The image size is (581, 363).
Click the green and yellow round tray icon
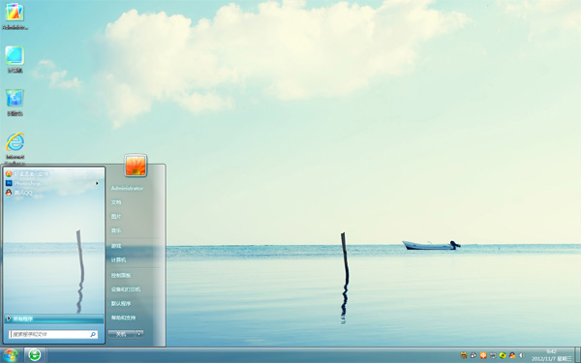pyautogui.click(x=503, y=355)
